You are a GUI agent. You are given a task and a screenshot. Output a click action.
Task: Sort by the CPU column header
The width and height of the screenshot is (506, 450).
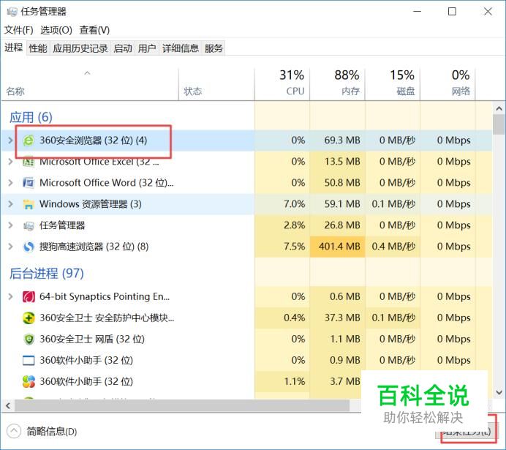(282, 85)
